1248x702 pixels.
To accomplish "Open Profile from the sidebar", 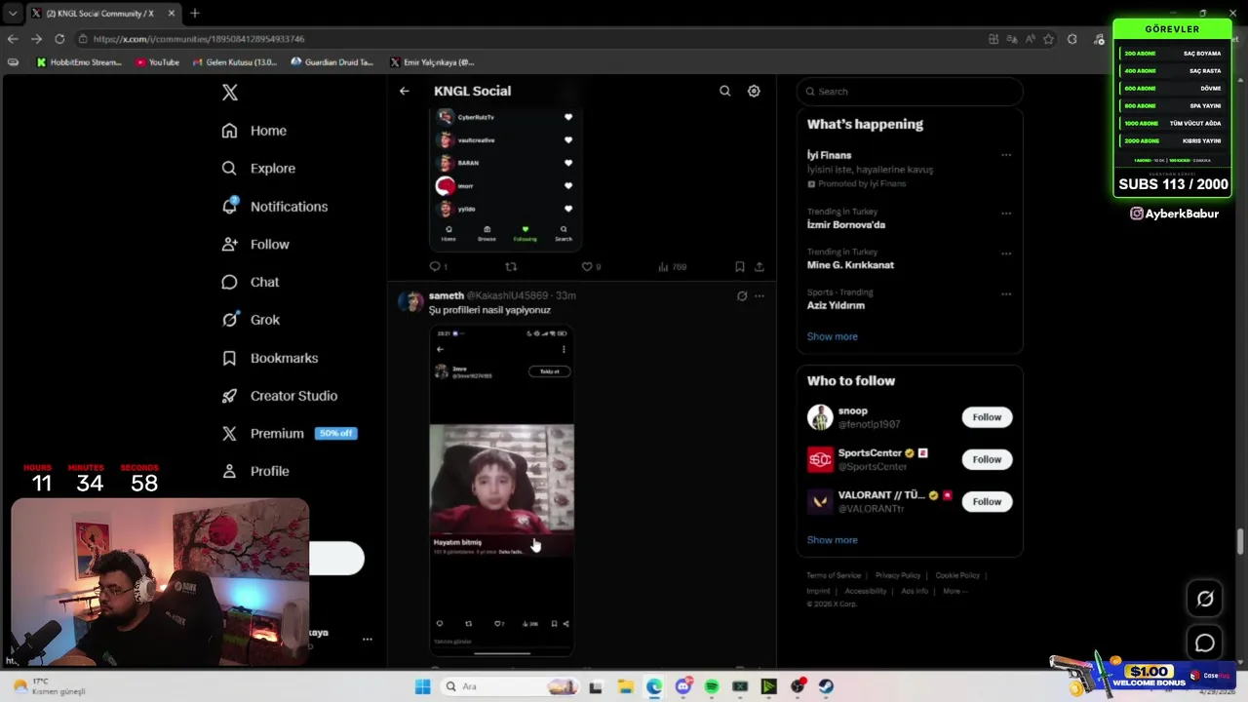I will click(x=255, y=471).
